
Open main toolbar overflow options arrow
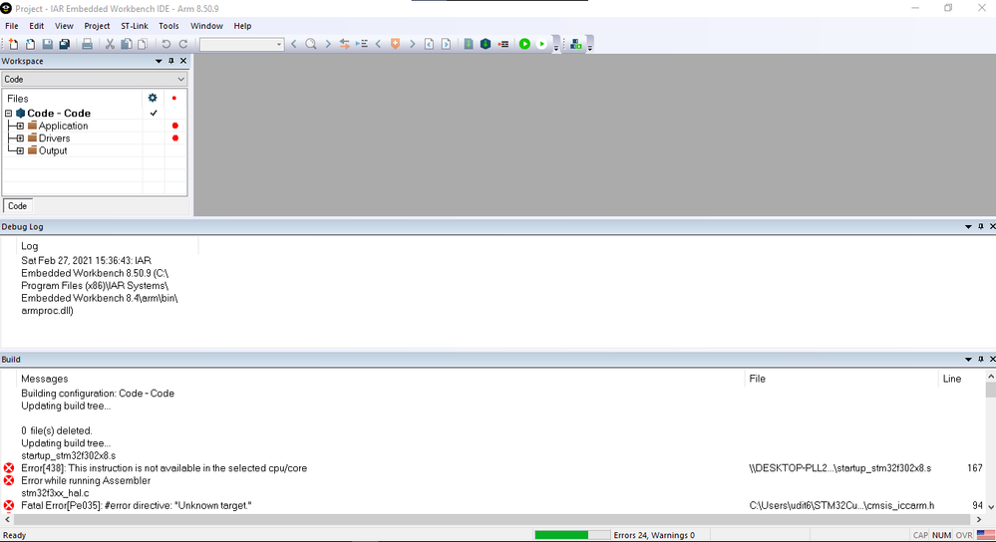556,47
